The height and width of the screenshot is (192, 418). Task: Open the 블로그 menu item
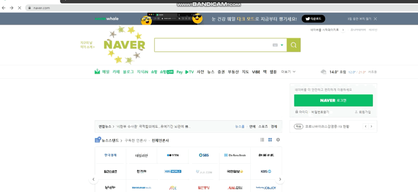(128, 72)
